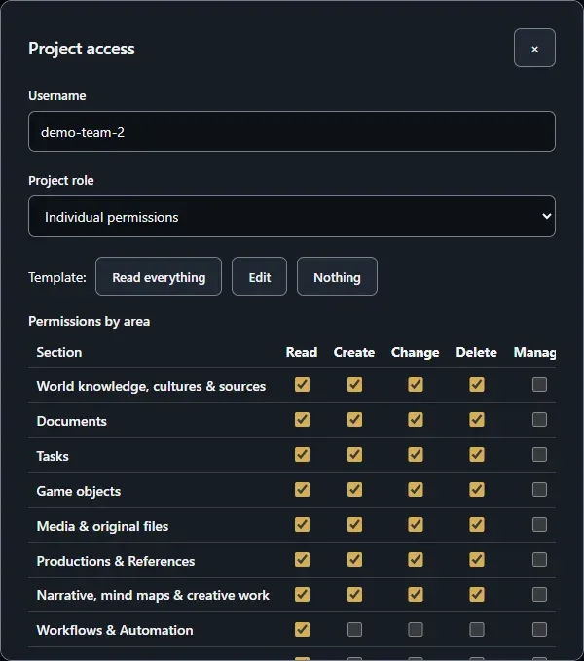Image resolution: width=584 pixels, height=661 pixels.
Task: Uncheck Read for Tasks
Action: pyautogui.click(x=302, y=455)
